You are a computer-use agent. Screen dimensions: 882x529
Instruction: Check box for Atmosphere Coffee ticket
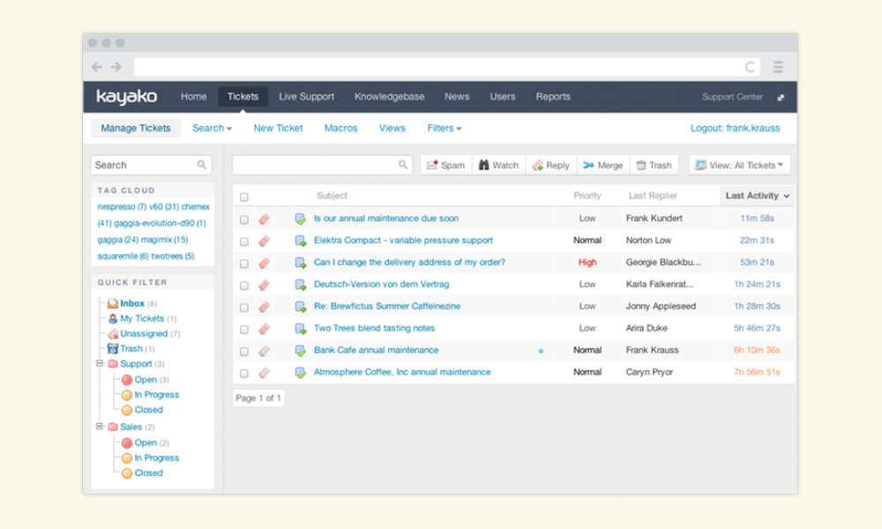[244, 373]
